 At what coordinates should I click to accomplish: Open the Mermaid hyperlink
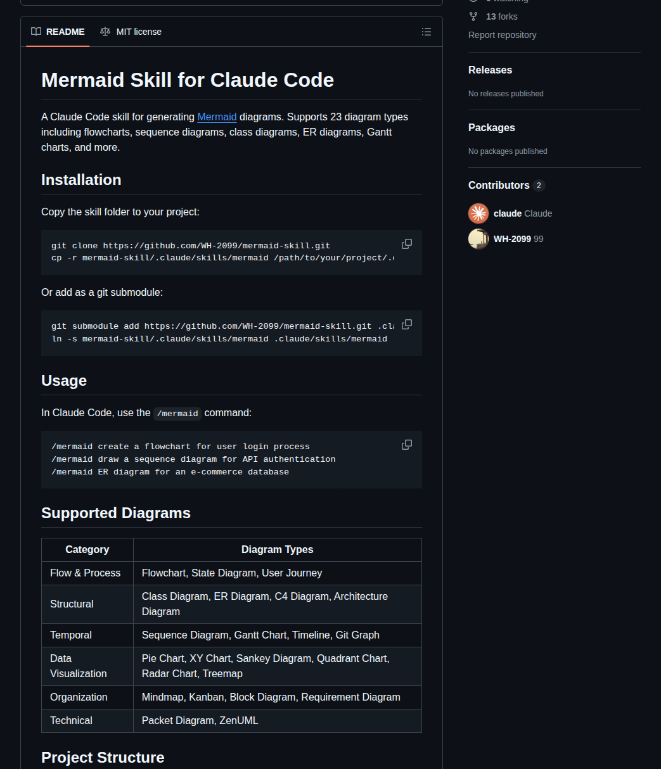coord(217,117)
